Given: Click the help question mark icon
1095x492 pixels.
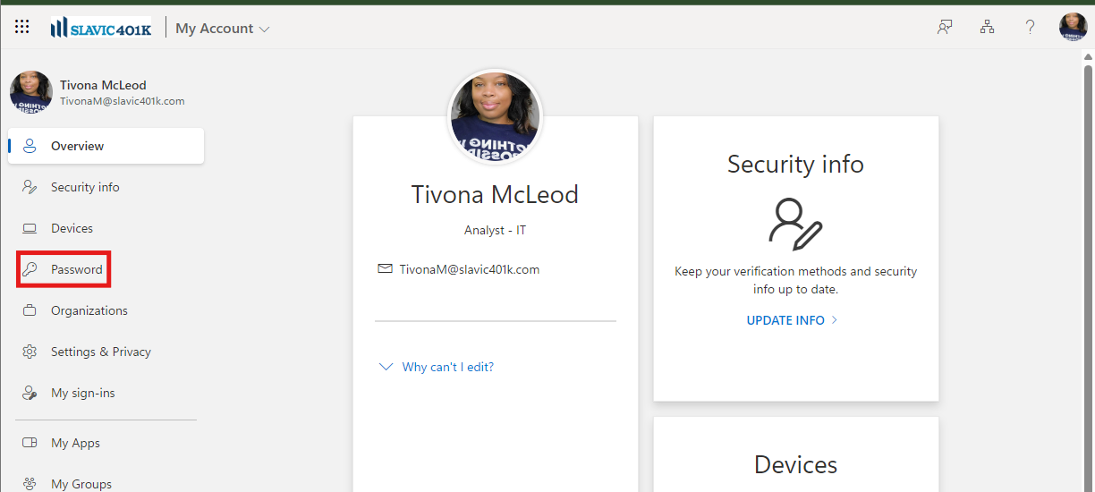Looking at the screenshot, I should 1030,28.
